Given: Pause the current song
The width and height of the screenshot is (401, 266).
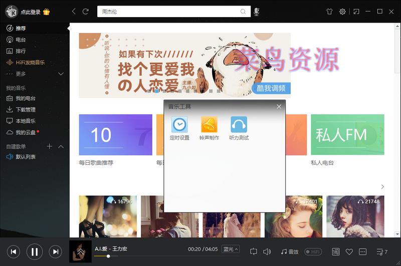Looking at the screenshot, I should (35, 251).
